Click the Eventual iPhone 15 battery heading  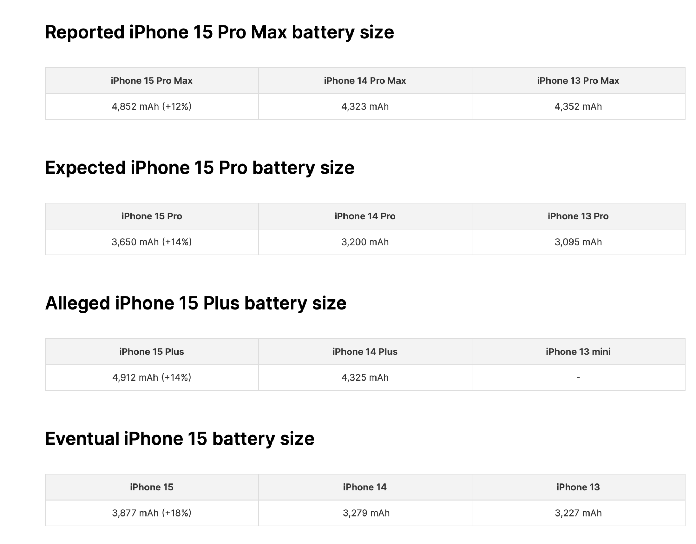click(x=180, y=439)
